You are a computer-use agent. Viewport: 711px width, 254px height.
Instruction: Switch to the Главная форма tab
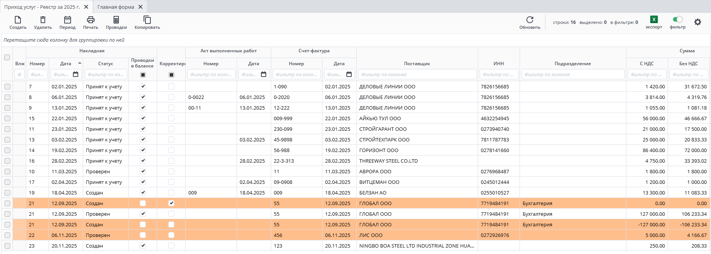pyautogui.click(x=115, y=7)
